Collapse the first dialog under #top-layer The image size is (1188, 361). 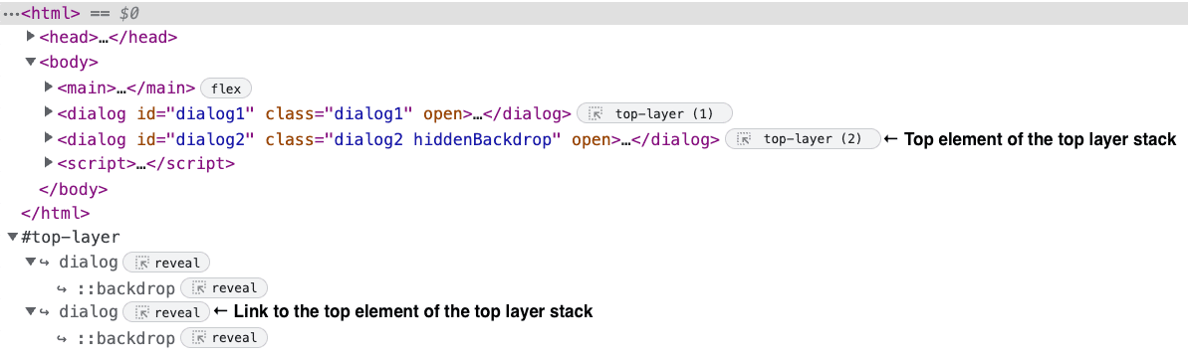[31, 262]
